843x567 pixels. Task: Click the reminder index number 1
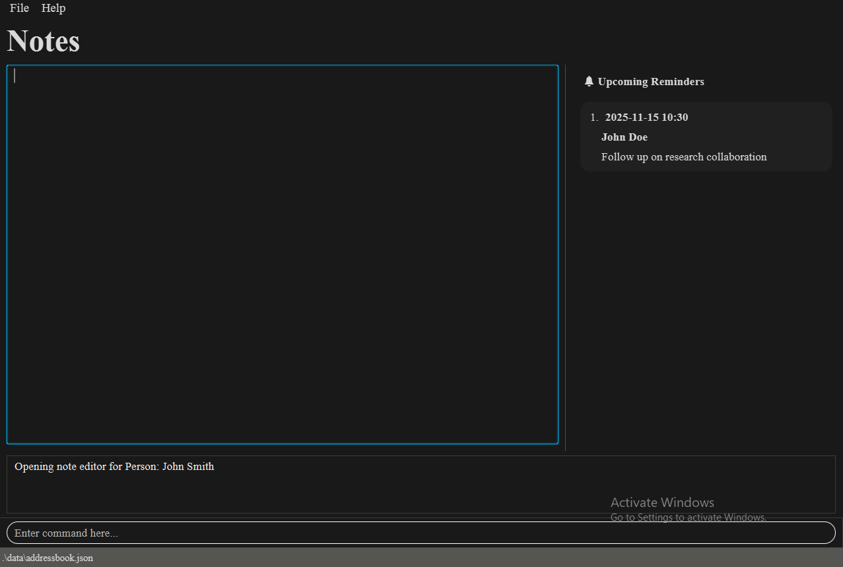(593, 117)
